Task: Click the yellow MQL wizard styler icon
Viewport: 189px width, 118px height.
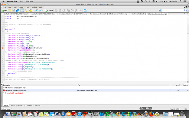Action: (31, 11)
